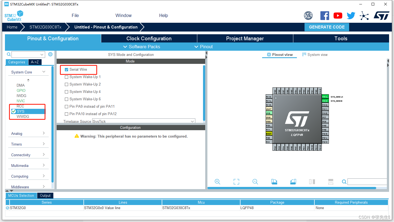Open the Project Manager tab
This screenshot has height=222, width=394.
coord(245,38)
